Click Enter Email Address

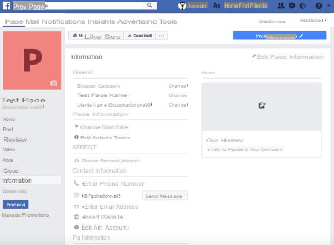coord(110,207)
